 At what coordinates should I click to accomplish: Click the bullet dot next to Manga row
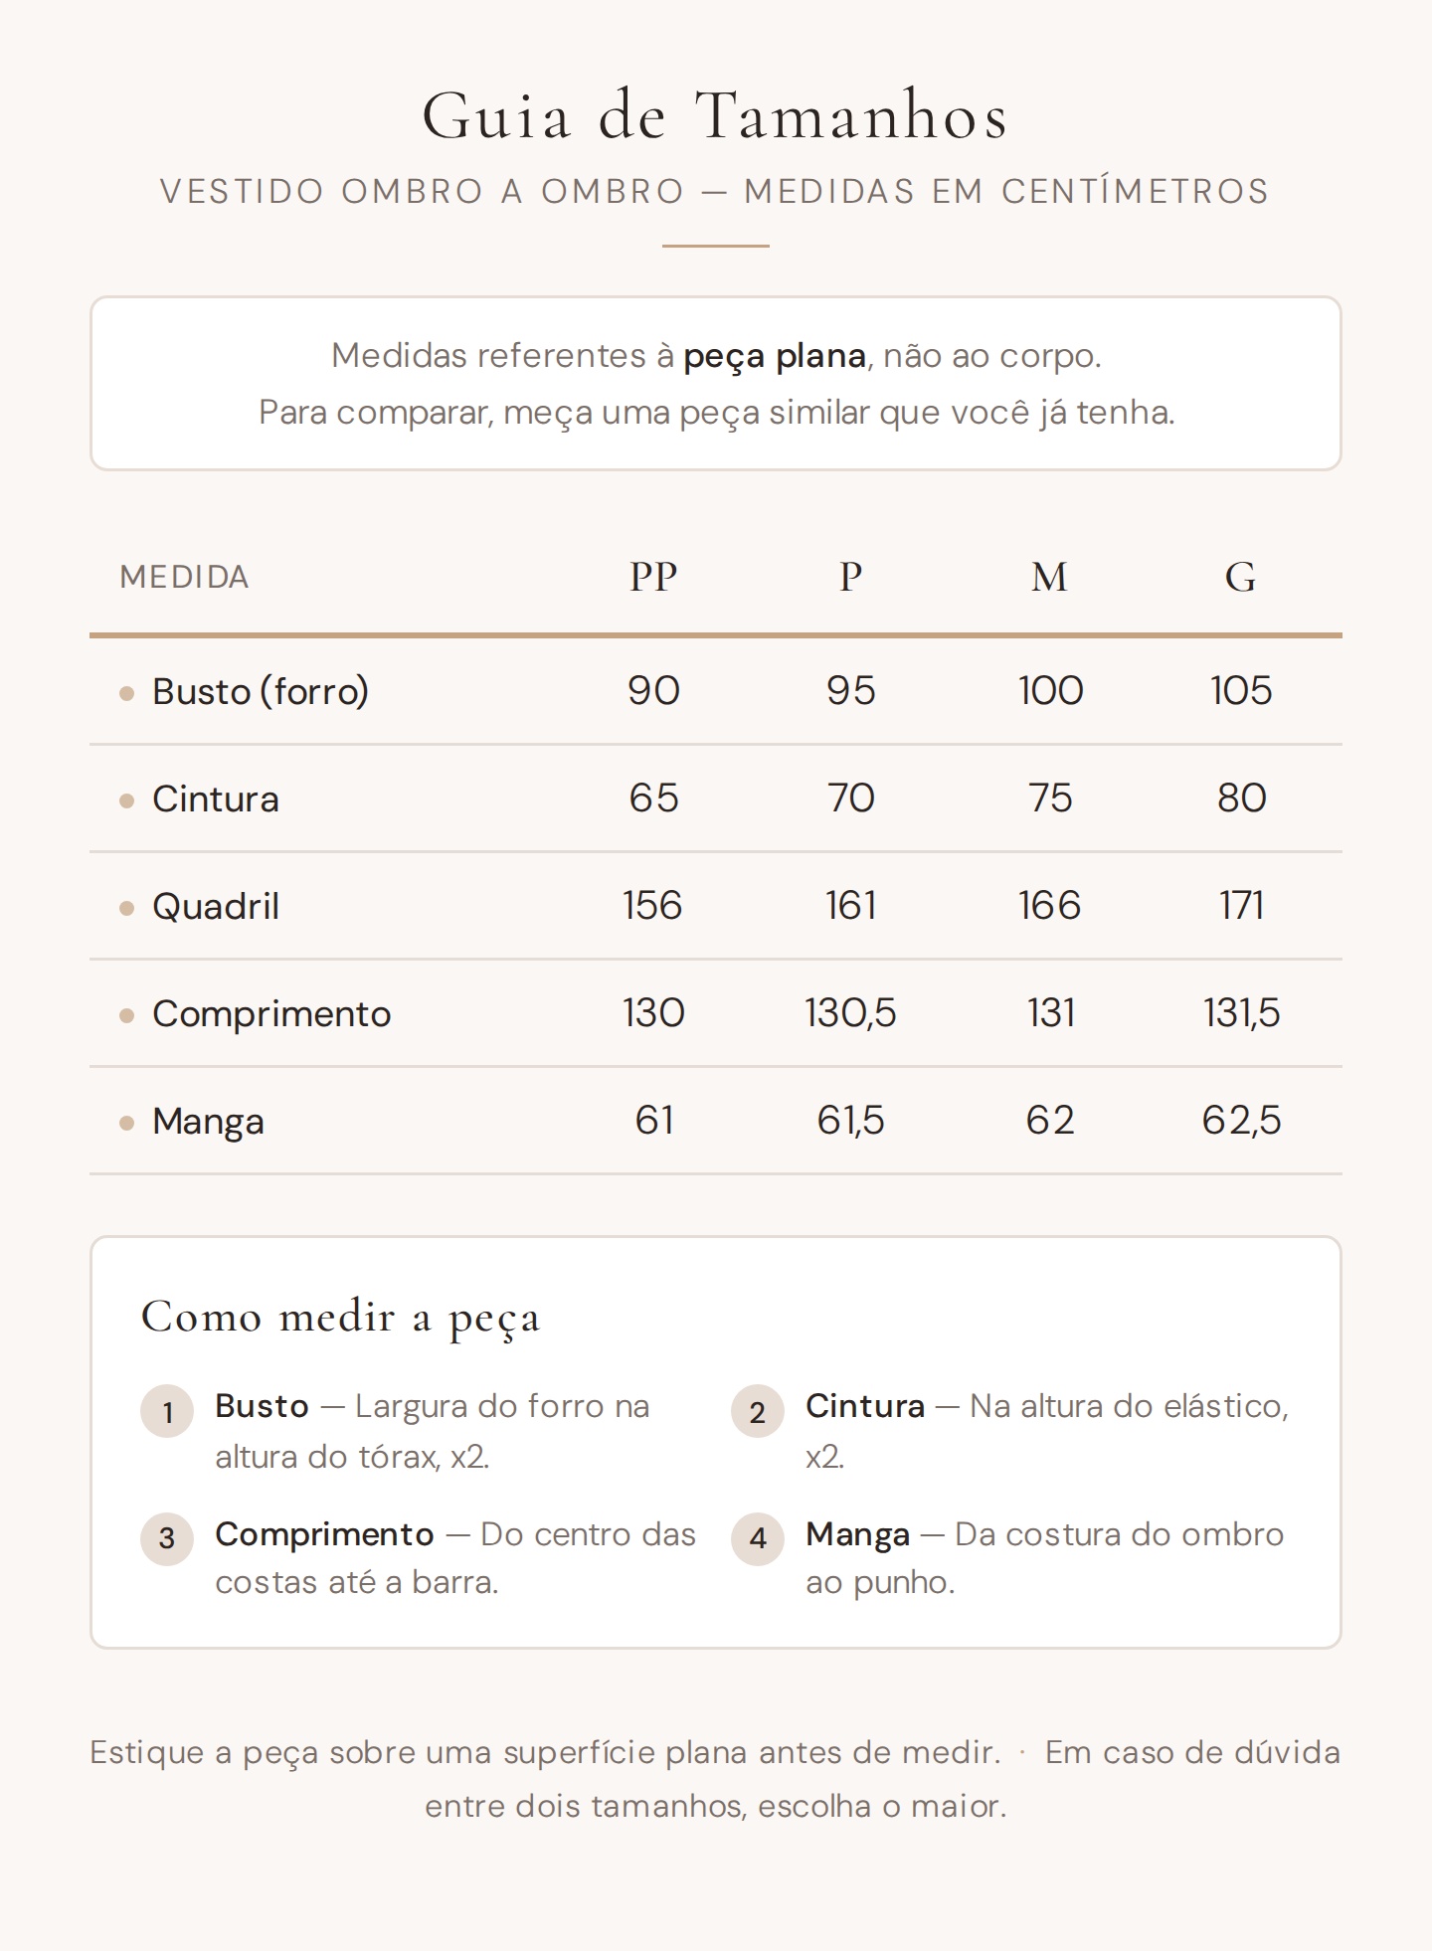pos(126,1123)
